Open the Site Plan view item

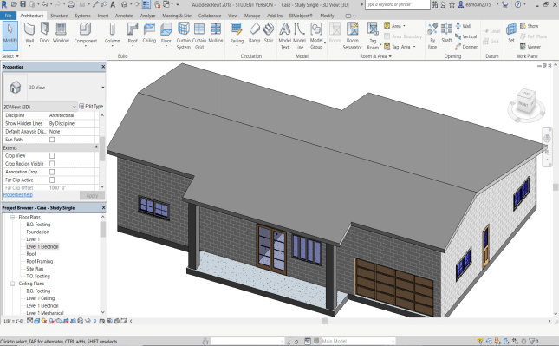click(x=35, y=269)
